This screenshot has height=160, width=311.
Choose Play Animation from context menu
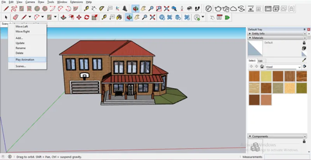pos(25,60)
